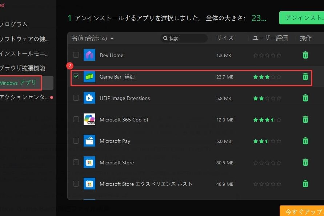Click in the 検索 search field
324x216 pixels.
(184, 38)
